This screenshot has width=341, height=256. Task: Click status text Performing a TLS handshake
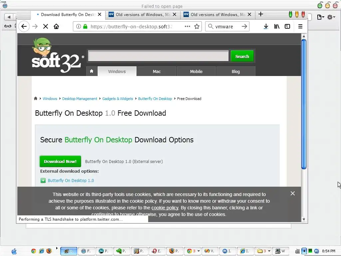pyautogui.click(x=71, y=219)
